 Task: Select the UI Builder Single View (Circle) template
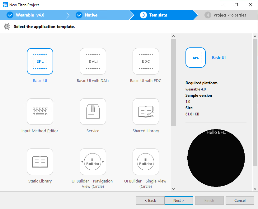coord(146,162)
